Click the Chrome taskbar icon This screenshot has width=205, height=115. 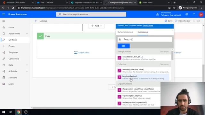pyautogui.click(x=19, y=112)
